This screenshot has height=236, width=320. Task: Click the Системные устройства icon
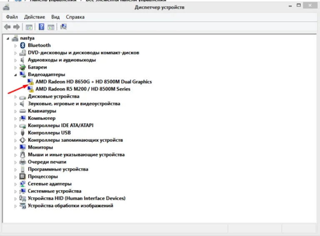coord(22,191)
